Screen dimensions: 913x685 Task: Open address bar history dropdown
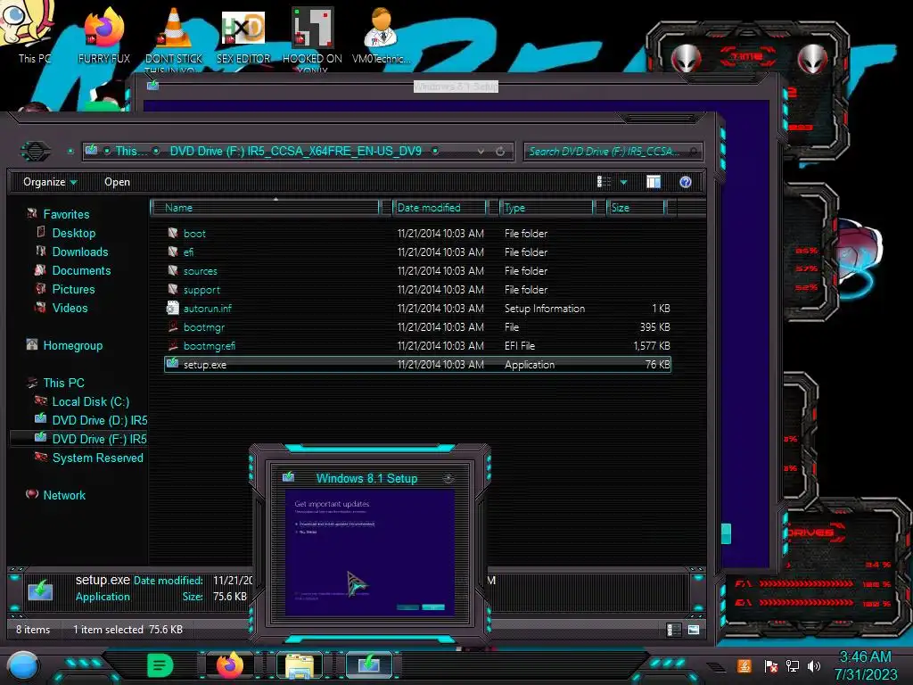[x=481, y=152]
